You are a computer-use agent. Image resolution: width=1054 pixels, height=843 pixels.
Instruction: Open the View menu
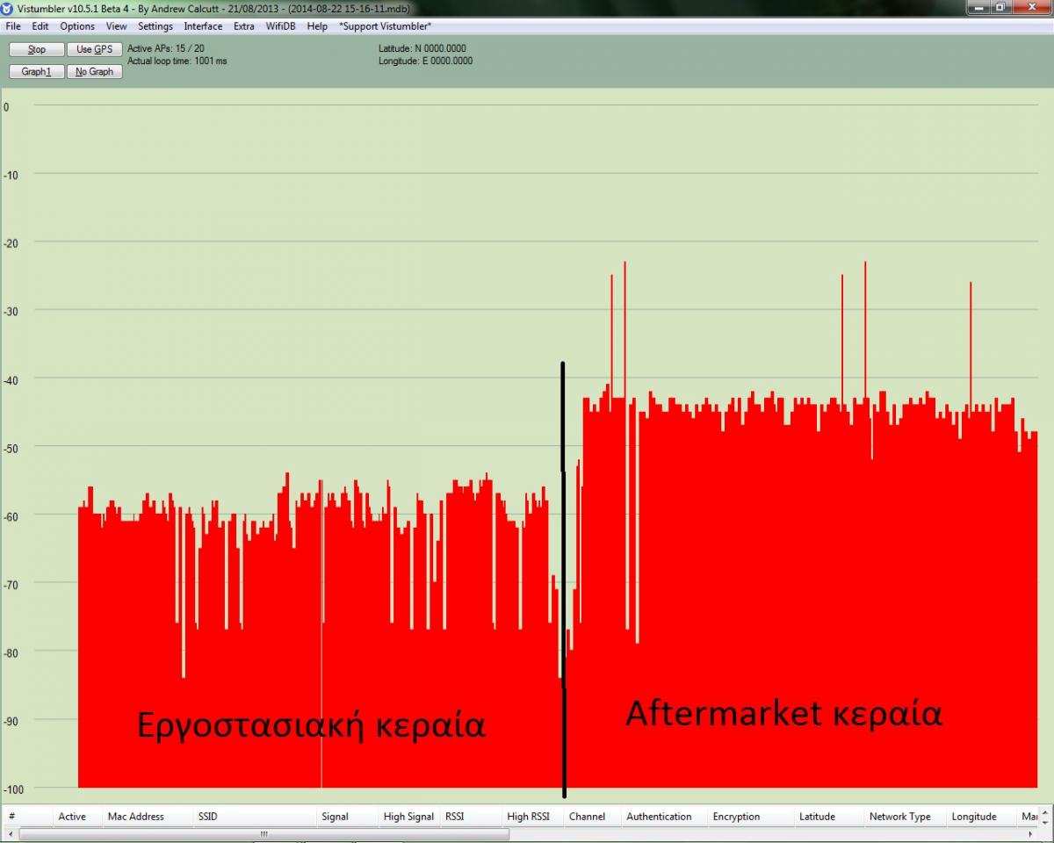pyautogui.click(x=117, y=26)
